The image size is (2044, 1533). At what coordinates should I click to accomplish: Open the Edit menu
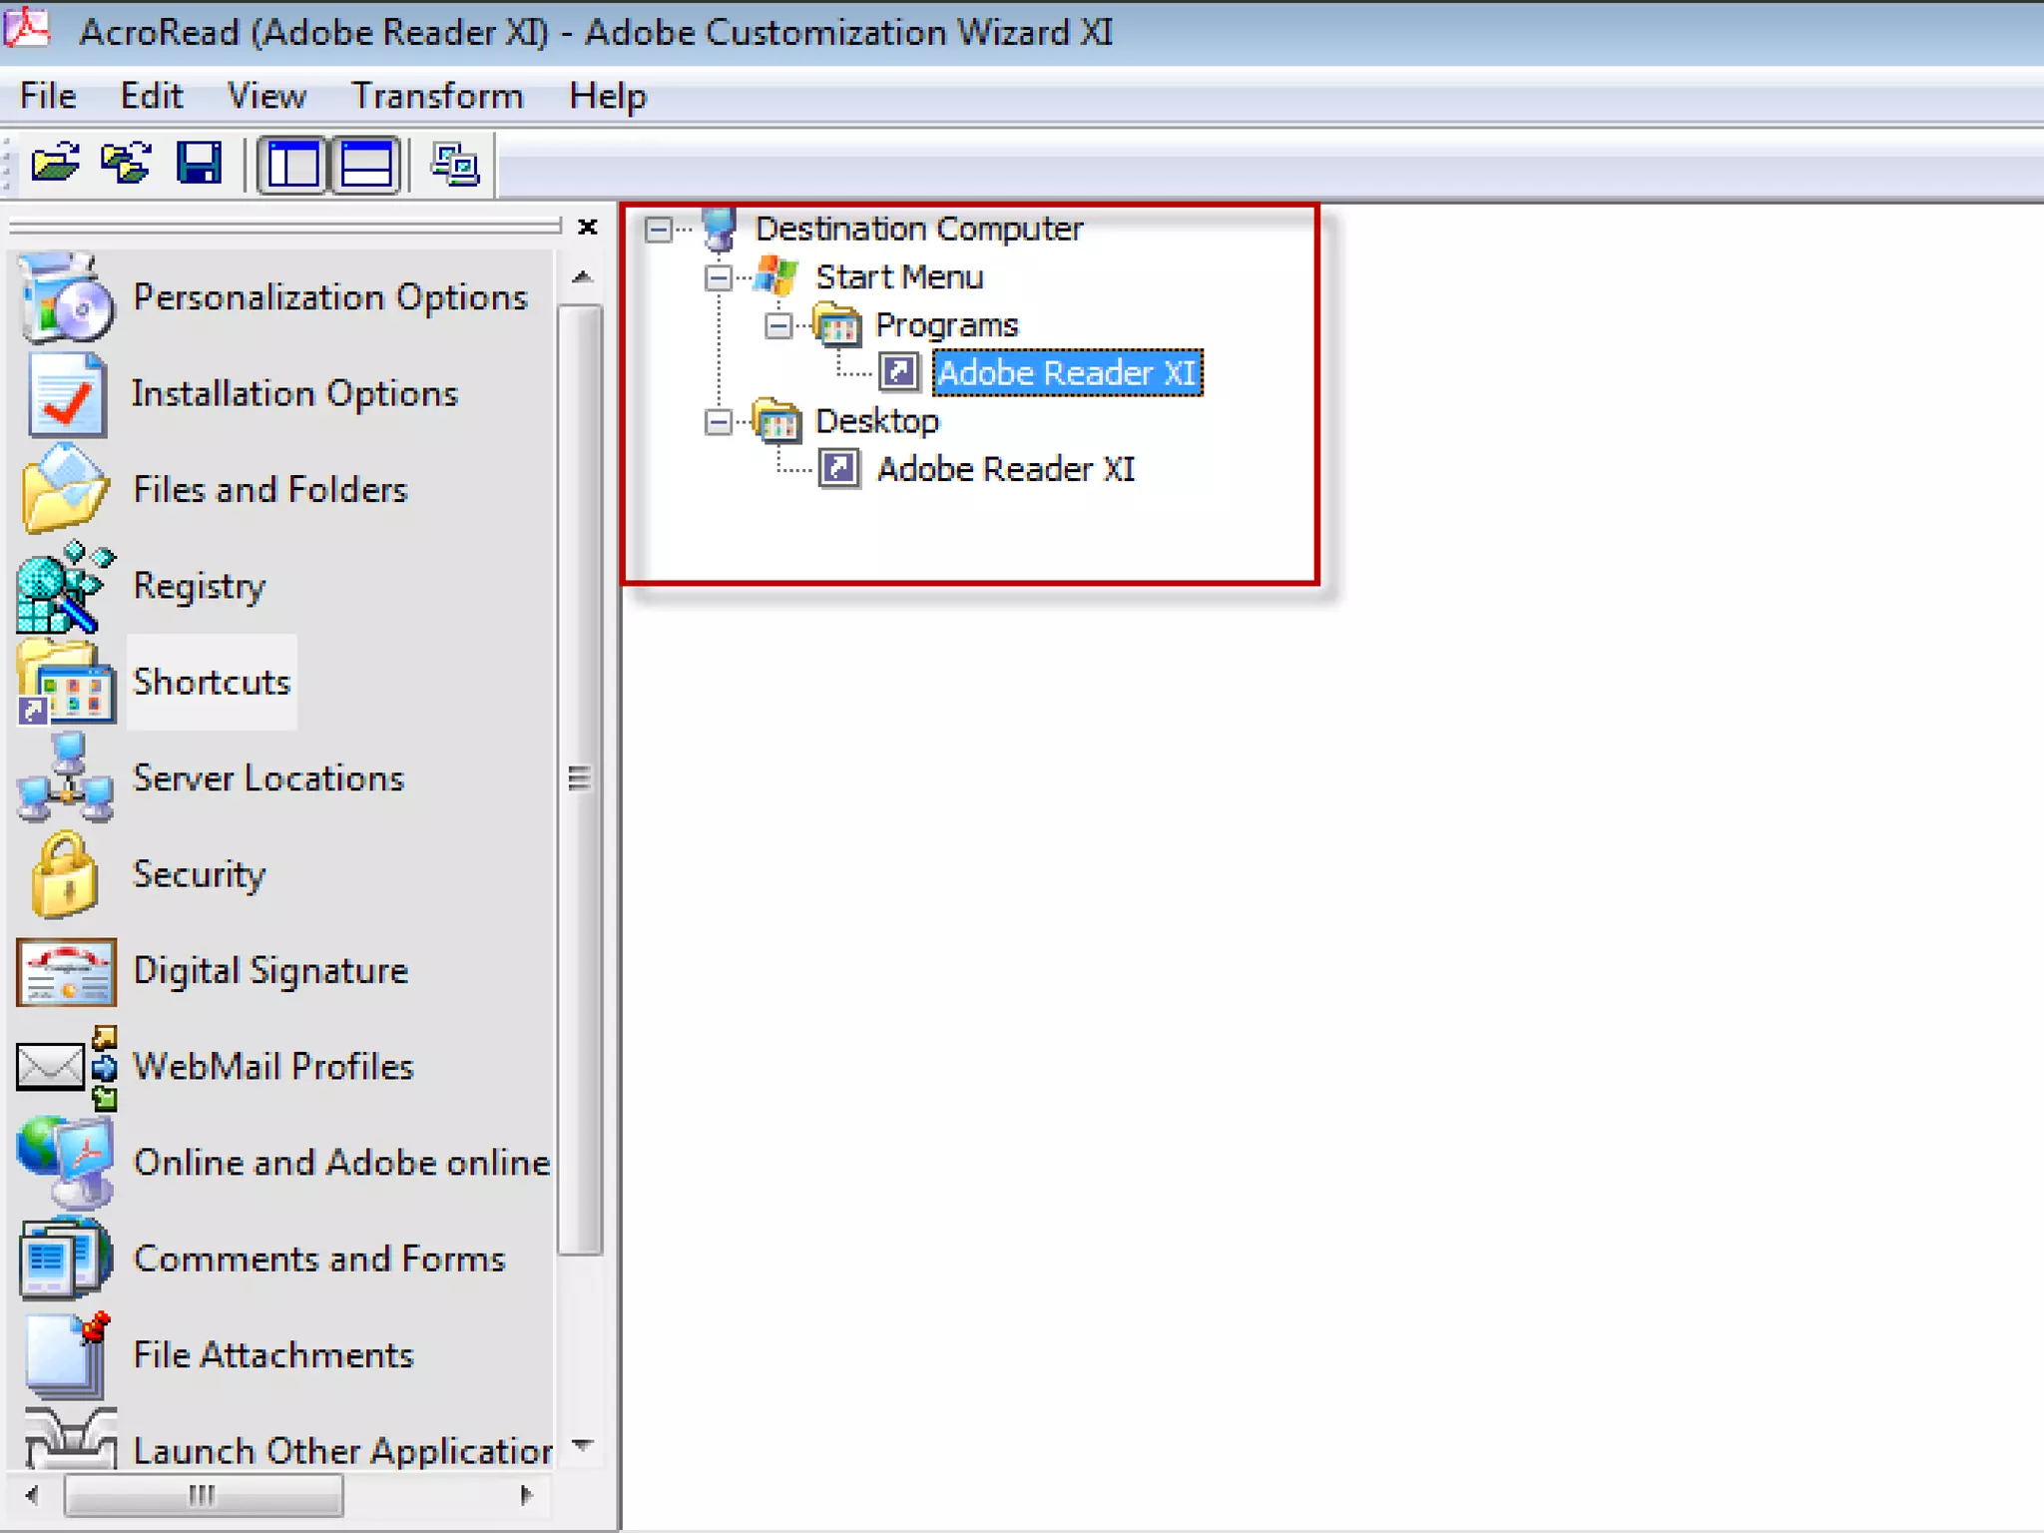click(x=151, y=96)
